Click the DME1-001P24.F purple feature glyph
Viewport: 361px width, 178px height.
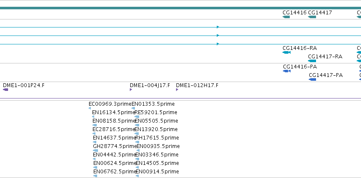pyautogui.click(x=6, y=90)
